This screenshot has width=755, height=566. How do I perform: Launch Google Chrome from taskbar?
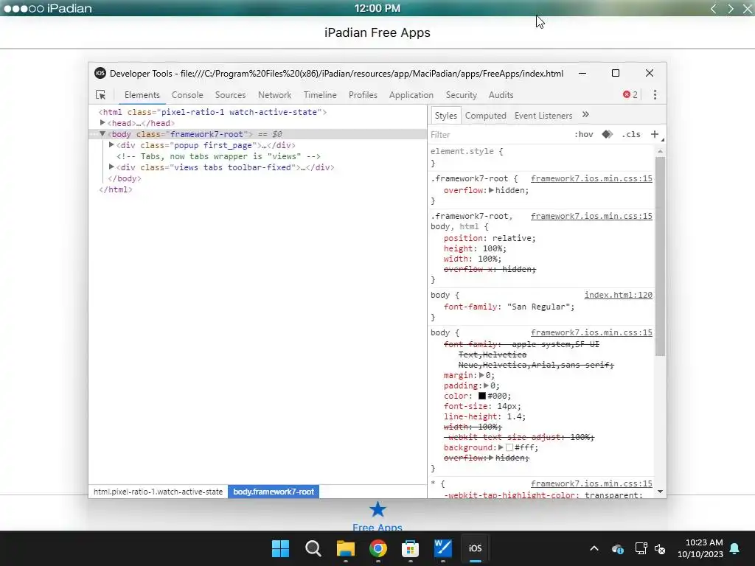pos(378,548)
